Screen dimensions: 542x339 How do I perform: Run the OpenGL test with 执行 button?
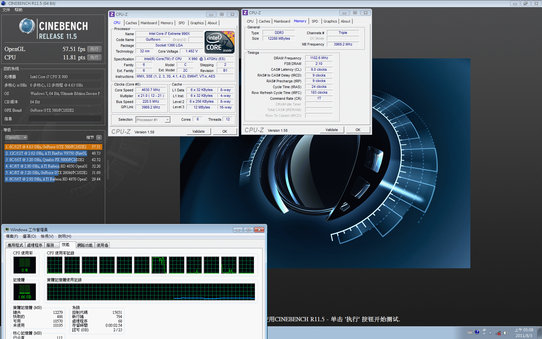(94, 49)
